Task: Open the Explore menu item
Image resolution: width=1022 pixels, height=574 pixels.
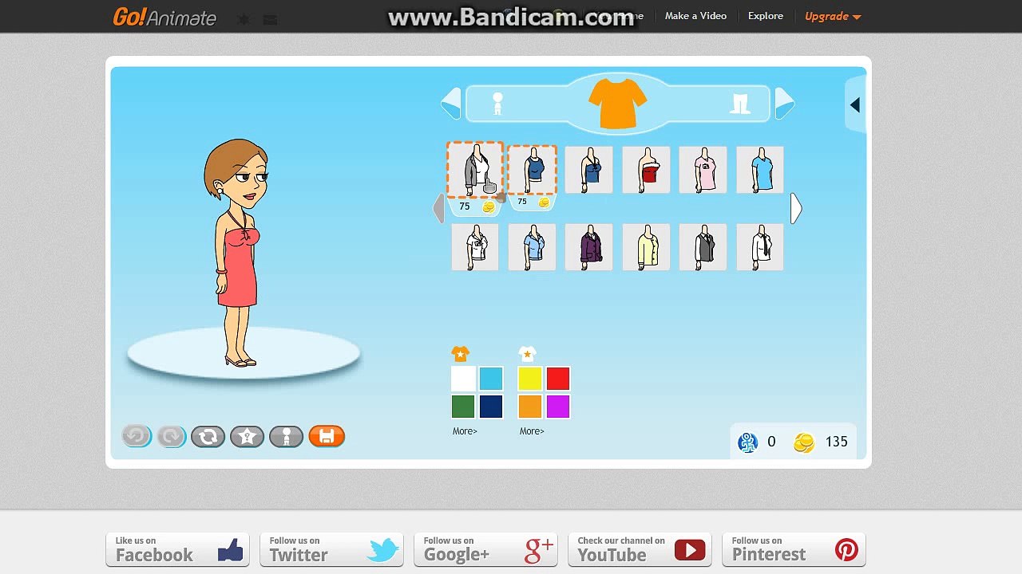Action: (x=765, y=16)
